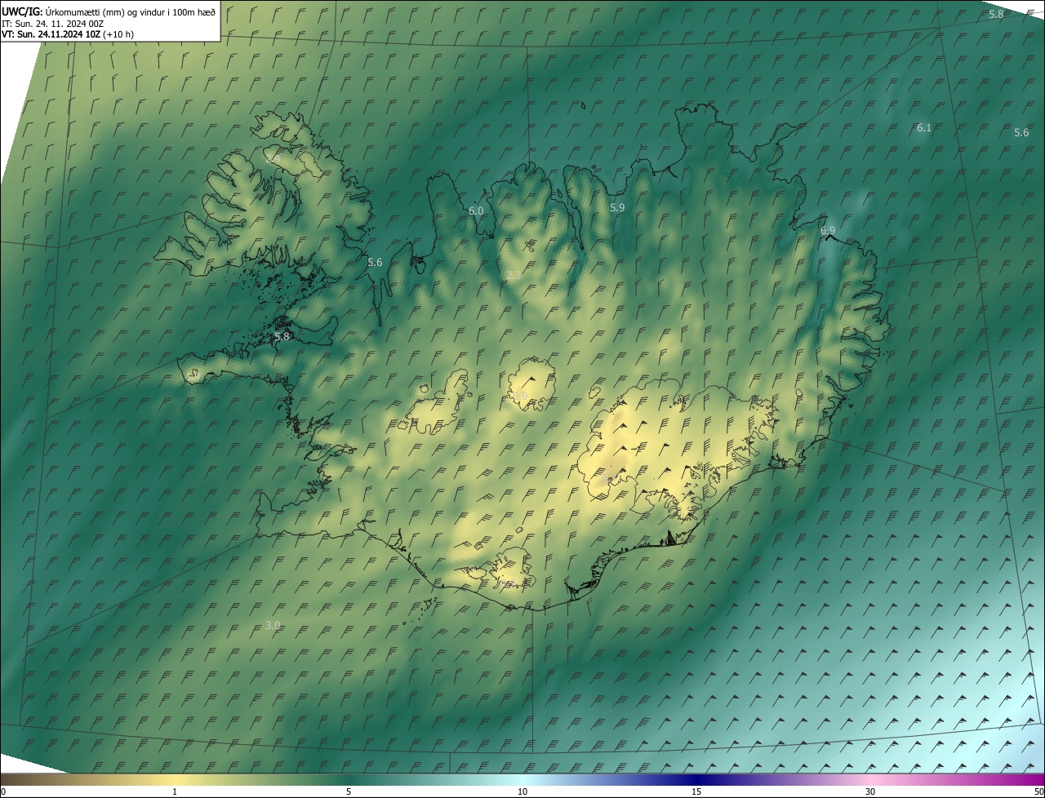
Task: Click the color scale tick label "0"
Action: [x=2, y=791]
